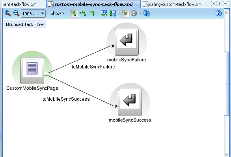Screen dimensions: 231x157
Task: Open the help question mark icon
Action: (x=219, y=13)
